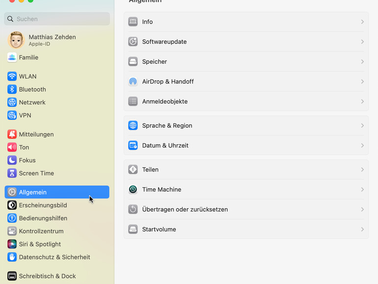Open Teilen via its chevron arrow
Viewport: 378px width, 284px height.
pos(362,170)
